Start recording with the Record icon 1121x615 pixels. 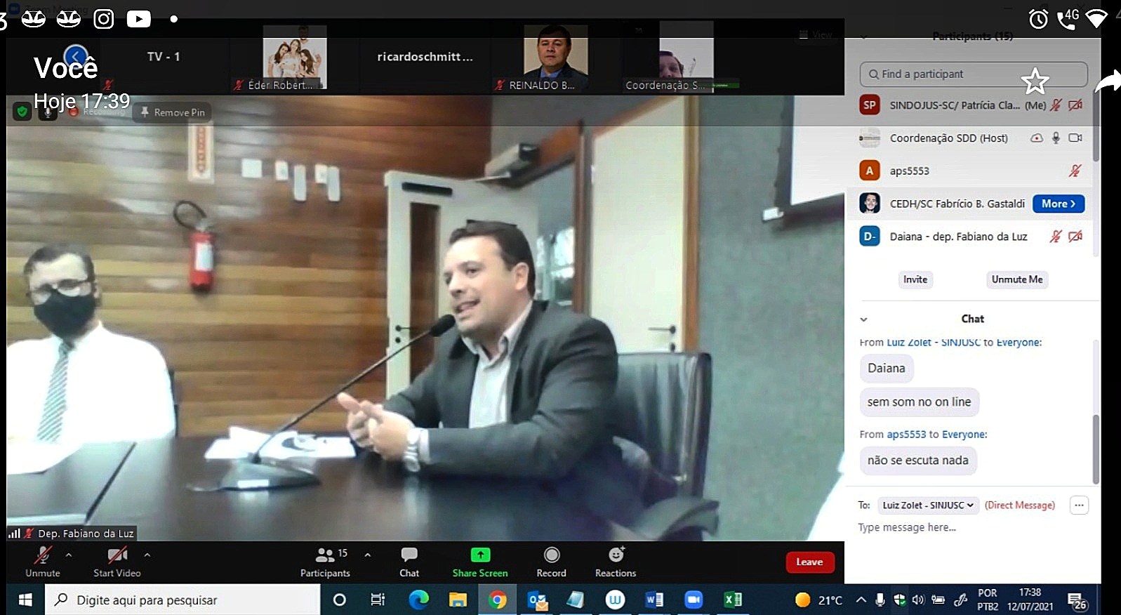[x=552, y=555]
